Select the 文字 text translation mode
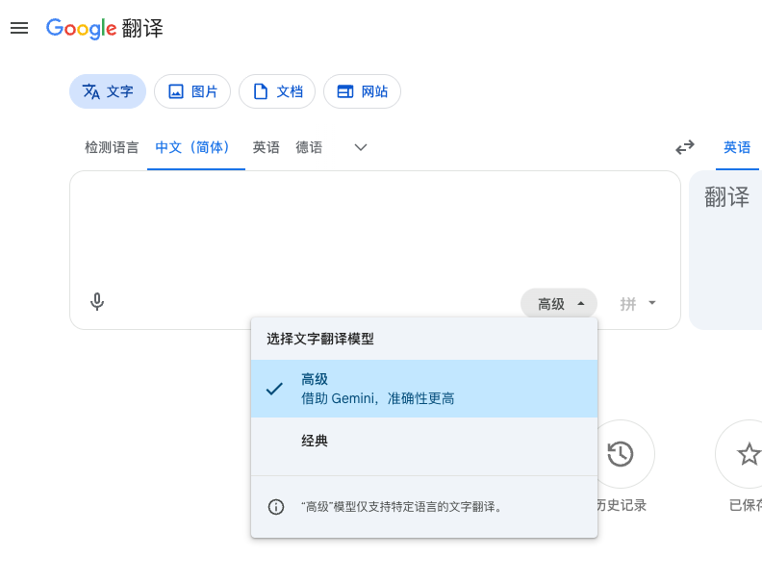This screenshot has width=762, height=582. (108, 91)
